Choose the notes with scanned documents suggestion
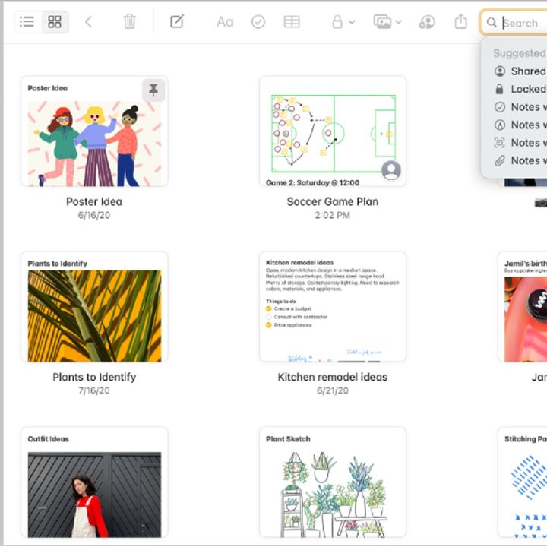Viewport: 547px width, 547px height. click(x=520, y=143)
